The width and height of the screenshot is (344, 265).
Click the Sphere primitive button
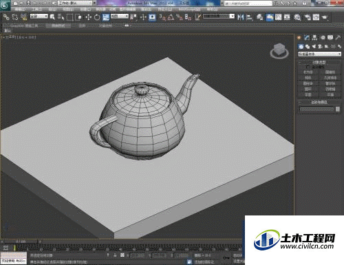click(x=308, y=78)
